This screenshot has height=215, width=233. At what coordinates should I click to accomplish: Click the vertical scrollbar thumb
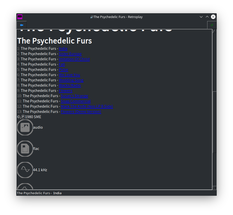tap(214, 122)
